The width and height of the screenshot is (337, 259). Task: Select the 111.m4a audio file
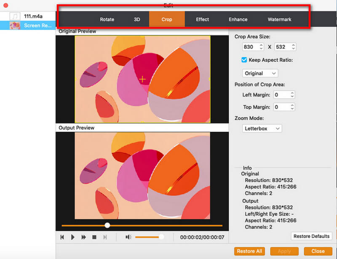point(32,16)
